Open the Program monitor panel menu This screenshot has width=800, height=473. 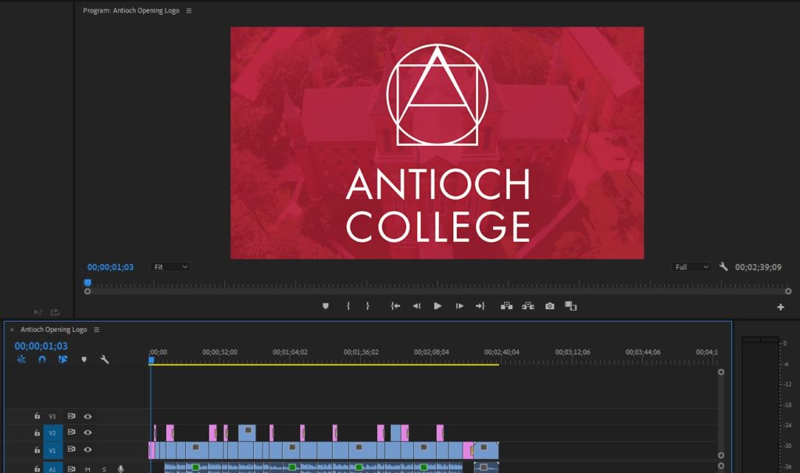click(x=189, y=11)
